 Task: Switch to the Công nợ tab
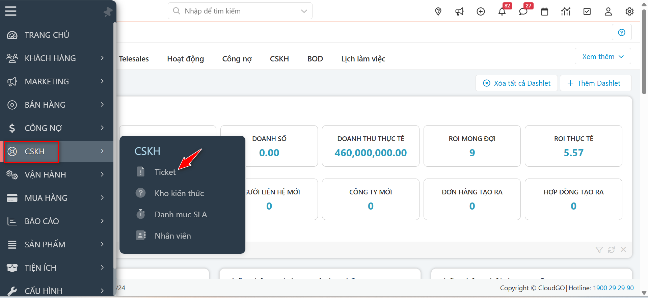(x=237, y=59)
